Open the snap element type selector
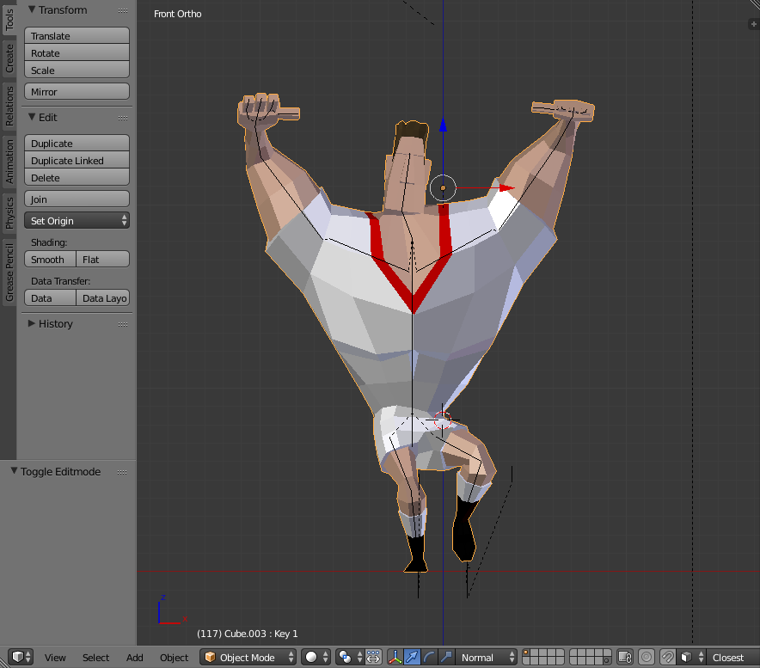The image size is (760, 668). (690, 657)
